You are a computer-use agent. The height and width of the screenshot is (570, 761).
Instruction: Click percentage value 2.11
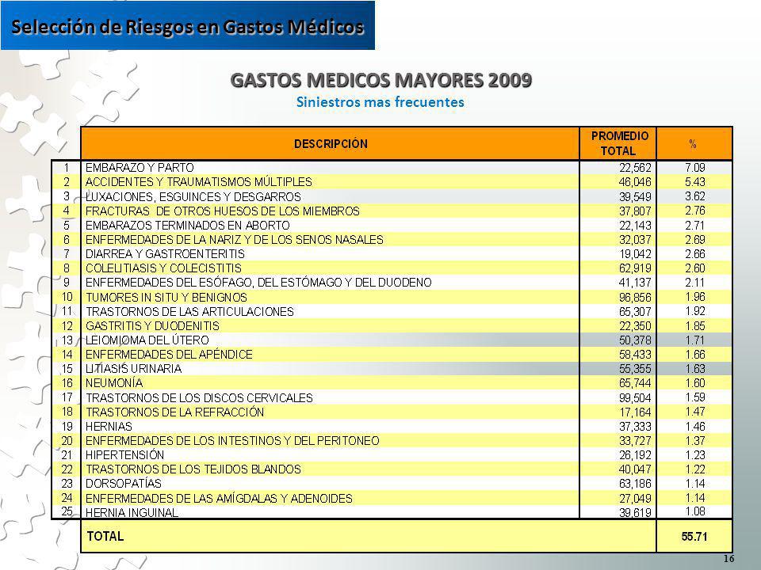[695, 283]
